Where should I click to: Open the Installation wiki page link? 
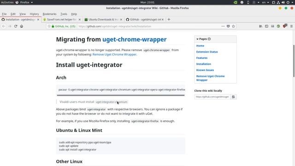coord(204,64)
